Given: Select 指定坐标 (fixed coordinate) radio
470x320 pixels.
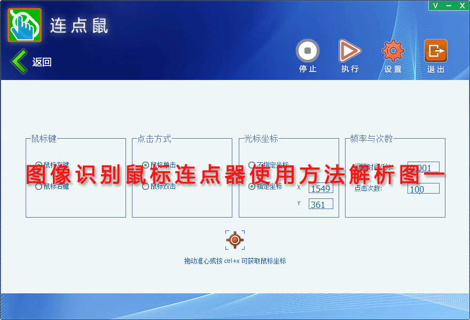Looking at the screenshot, I should point(252,187).
